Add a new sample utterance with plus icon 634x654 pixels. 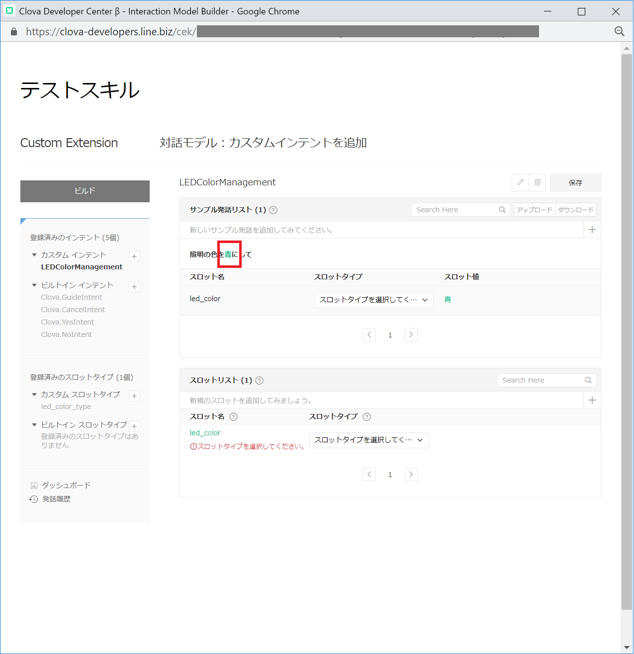(x=592, y=230)
